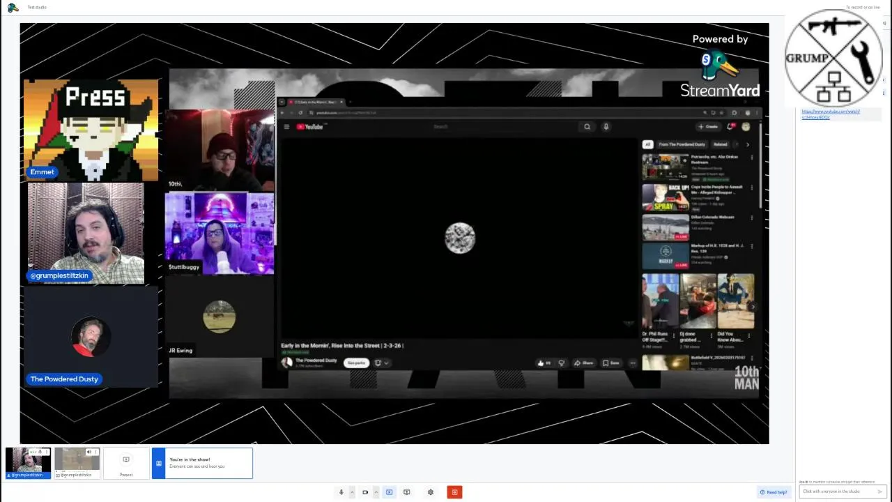The width and height of the screenshot is (892, 502).
Task: Click YouTube Create button
Action: (708, 127)
